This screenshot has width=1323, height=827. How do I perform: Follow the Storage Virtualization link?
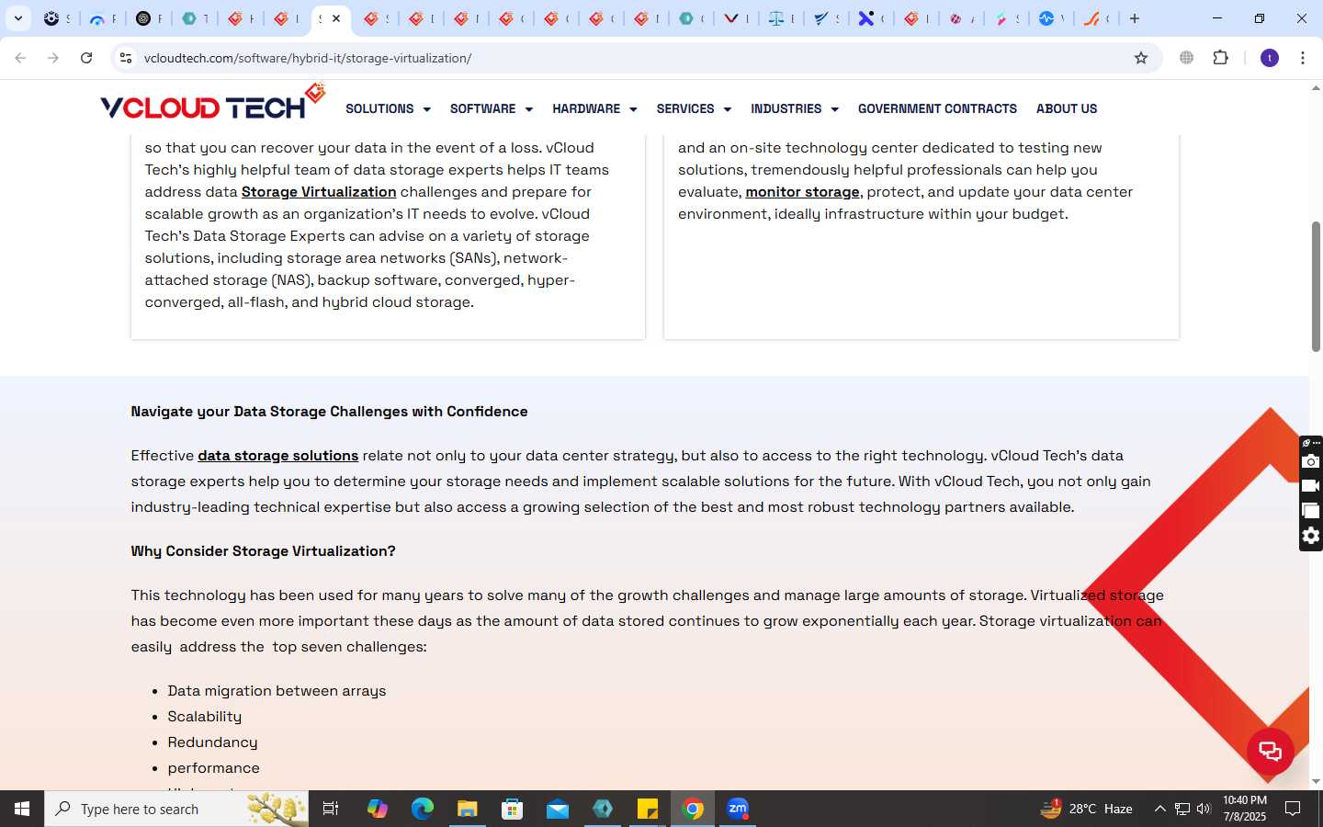tap(319, 192)
